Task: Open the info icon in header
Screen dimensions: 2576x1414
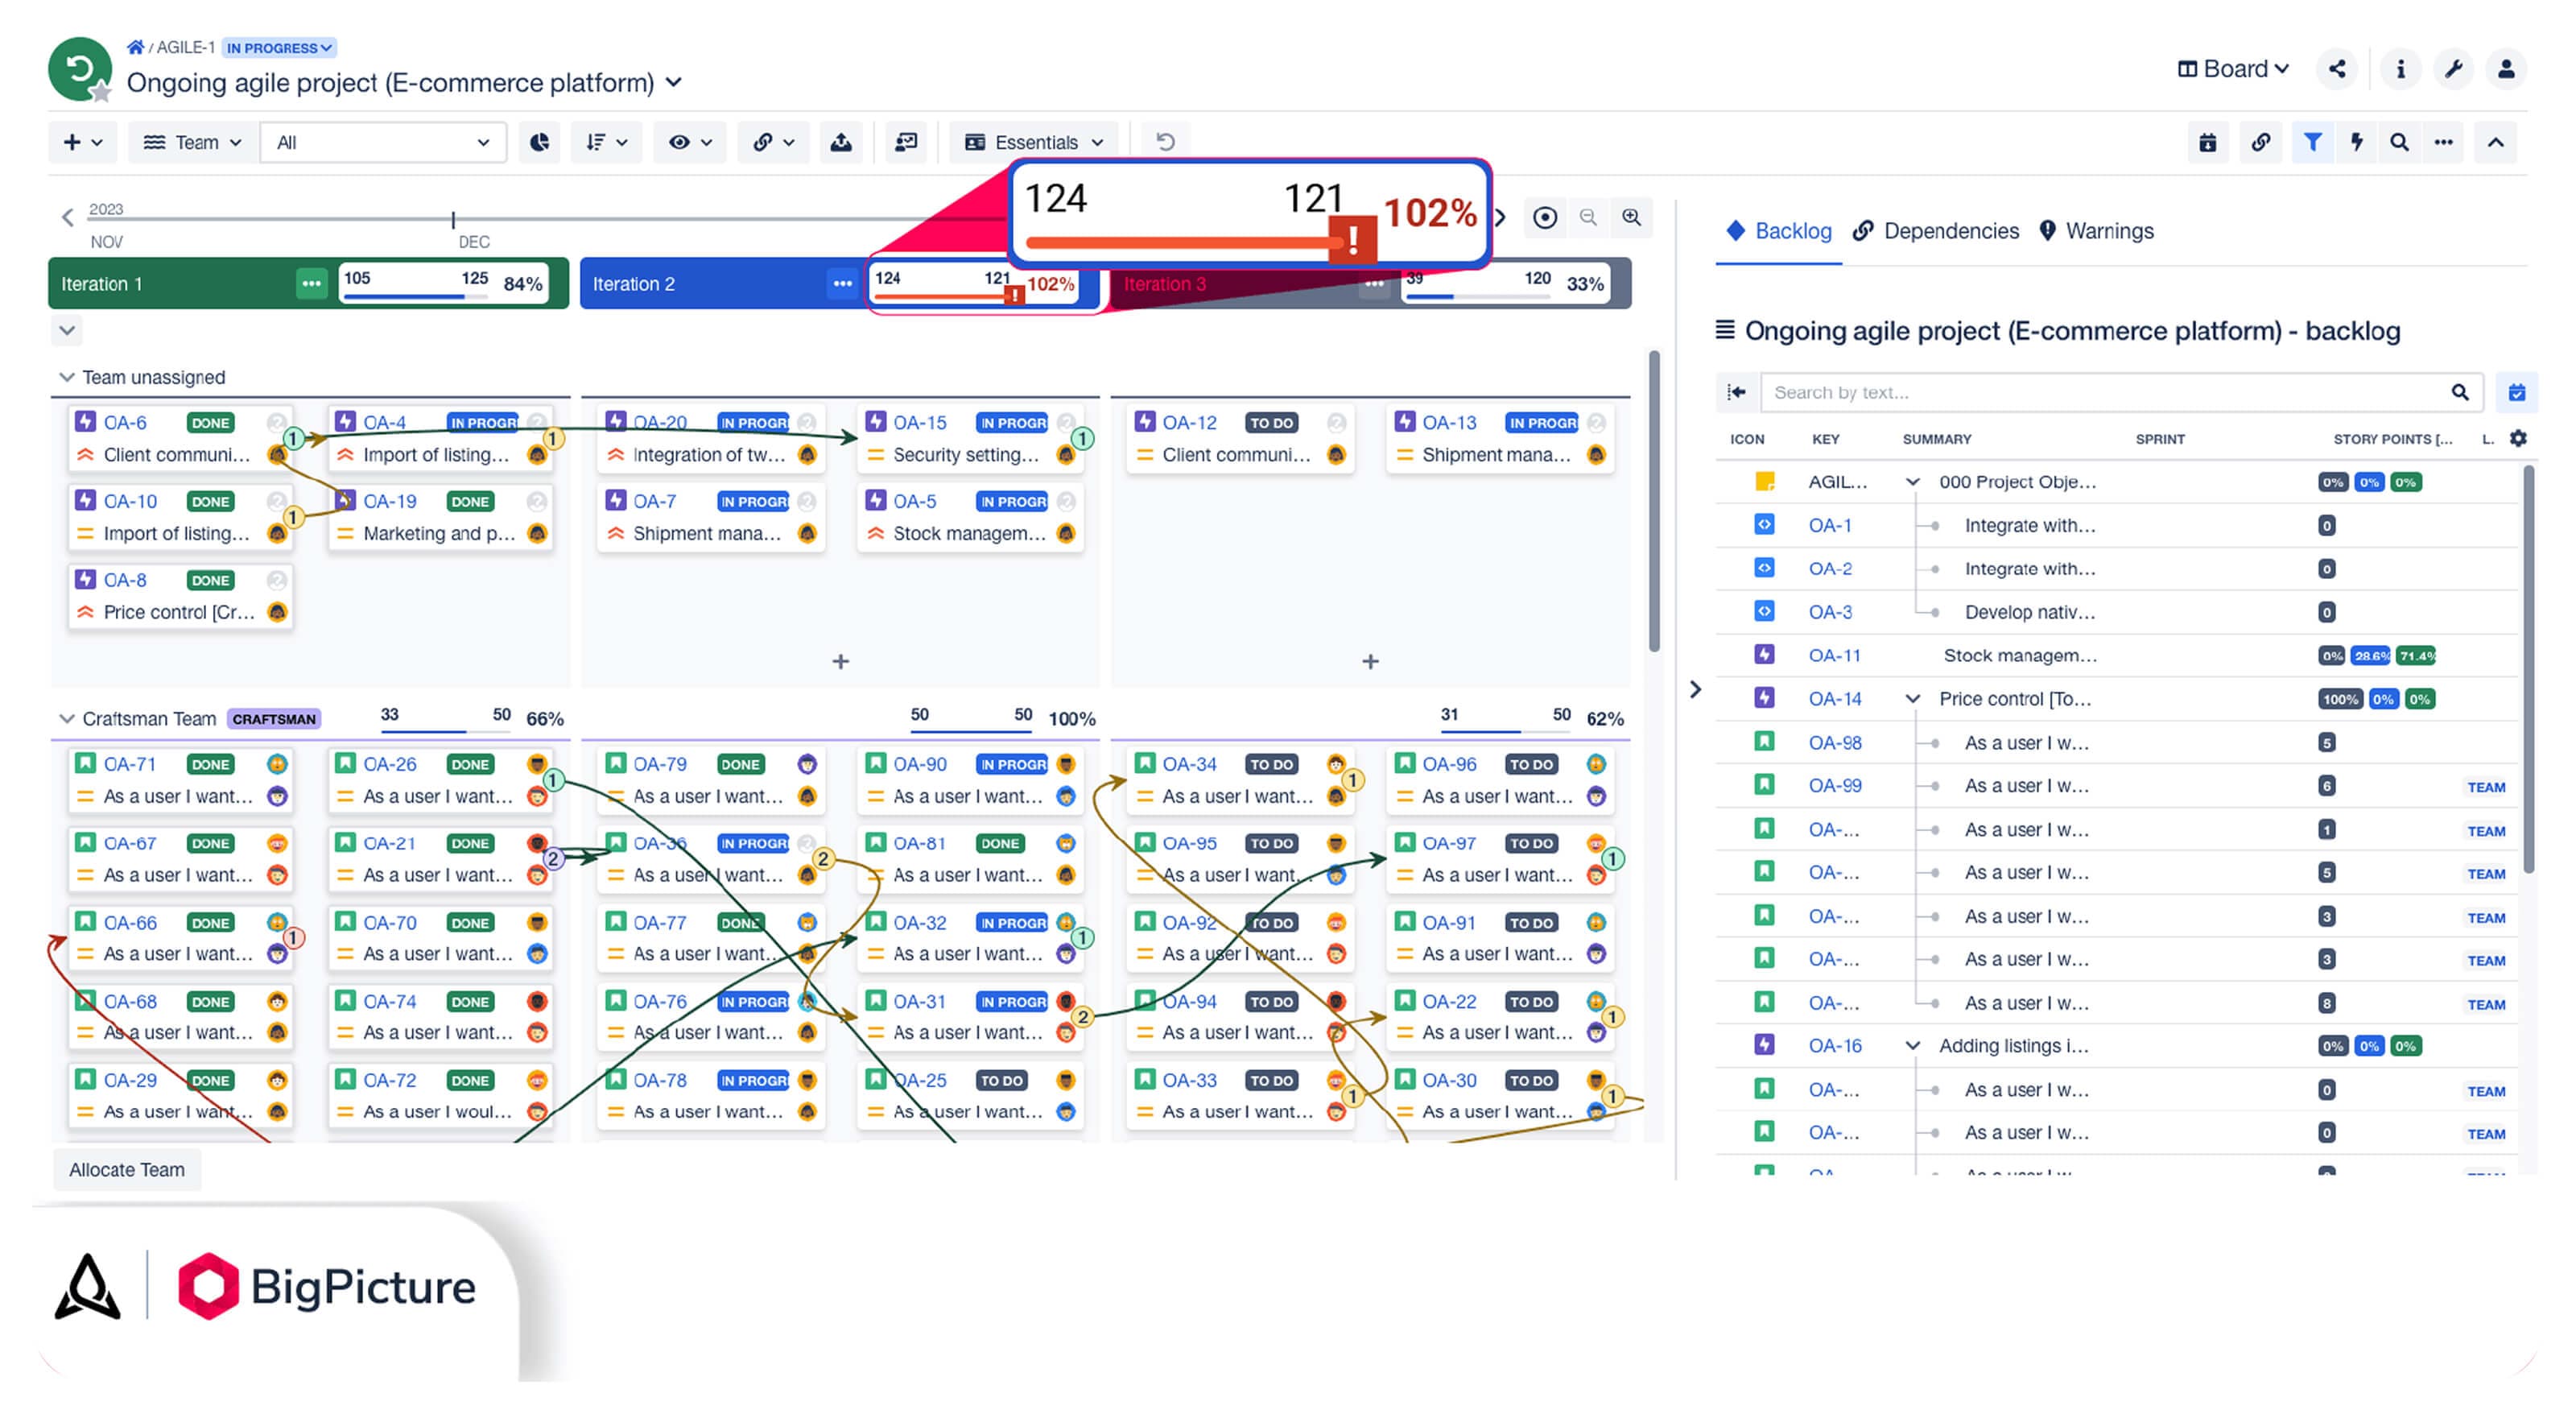Action: point(2400,69)
